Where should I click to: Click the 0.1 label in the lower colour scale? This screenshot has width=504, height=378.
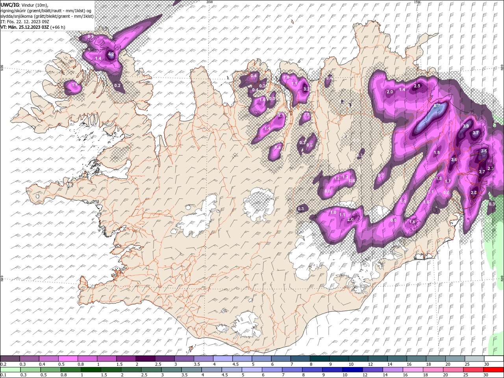click(x=3, y=375)
